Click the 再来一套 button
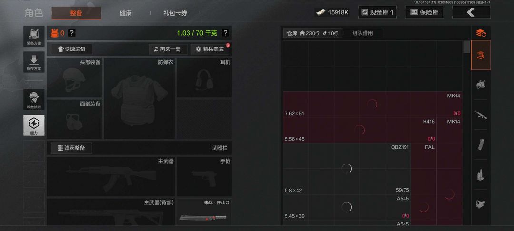This screenshot has height=231, width=514. click(x=168, y=49)
